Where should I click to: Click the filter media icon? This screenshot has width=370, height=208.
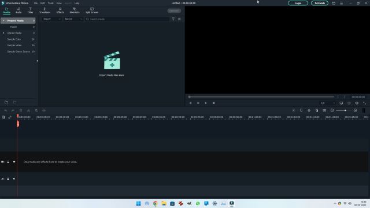pyautogui.click(x=173, y=19)
